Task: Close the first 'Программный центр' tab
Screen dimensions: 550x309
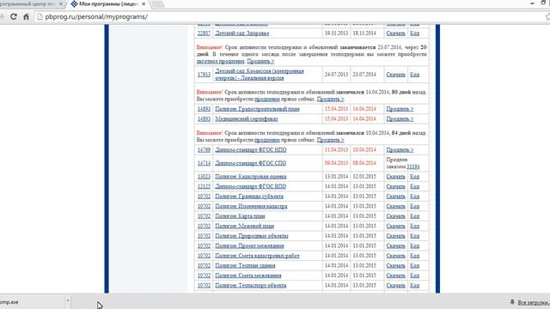Action: click(x=60, y=3)
